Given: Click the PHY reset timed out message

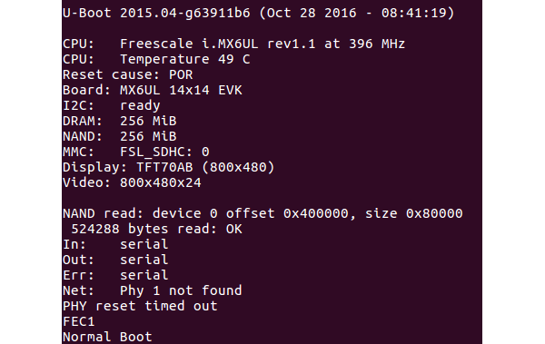Looking at the screenshot, I should click(140, 306).
